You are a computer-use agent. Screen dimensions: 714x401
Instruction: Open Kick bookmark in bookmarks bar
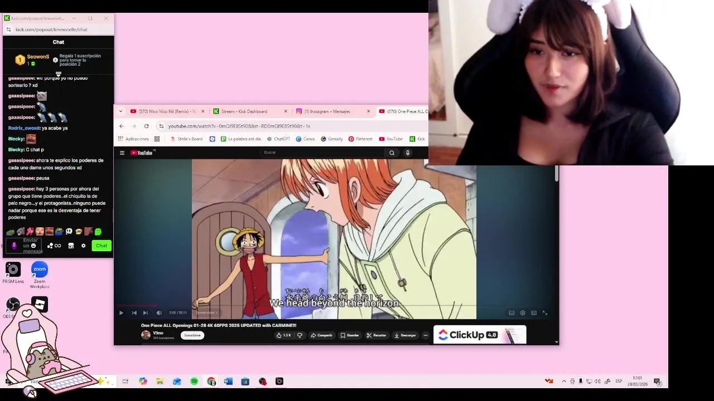[x=417, y=139]
